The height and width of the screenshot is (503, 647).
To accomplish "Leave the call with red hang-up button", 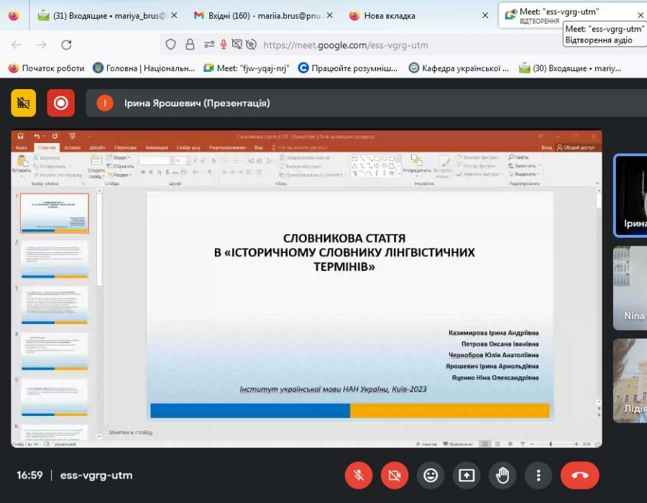I will [x=579, y=475].
